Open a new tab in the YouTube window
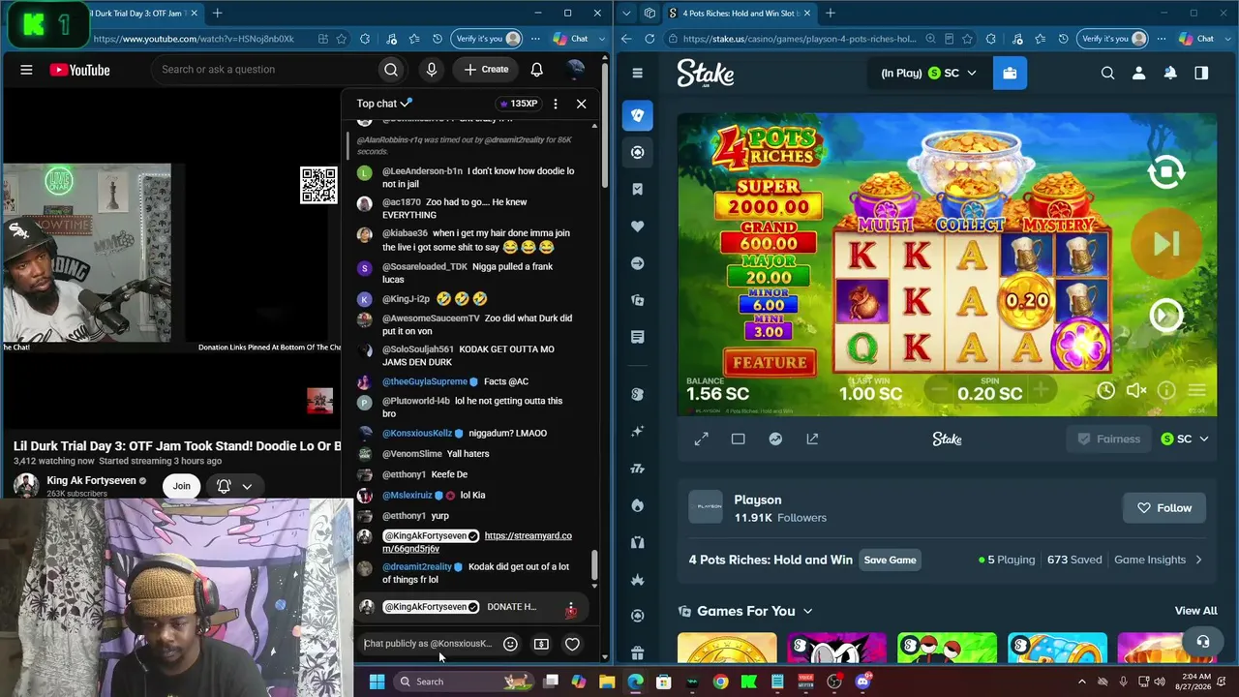This screenshot has width=1239, height=697. coord(218,14)
